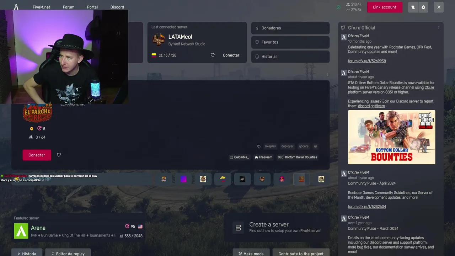Click Contribute to the project button
This screenshot has width=455, height=256.
coord(301,253)
